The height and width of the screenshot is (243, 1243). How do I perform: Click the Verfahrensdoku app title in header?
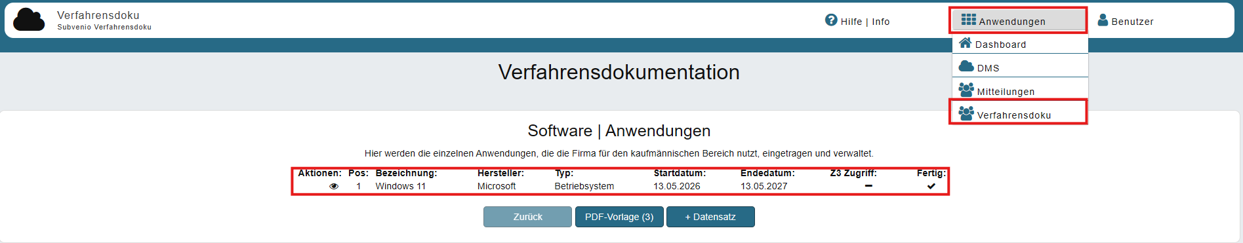tap(98, 15)
